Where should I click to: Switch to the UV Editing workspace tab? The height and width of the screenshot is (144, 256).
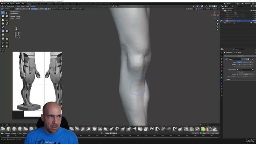(x=50, y=4)
